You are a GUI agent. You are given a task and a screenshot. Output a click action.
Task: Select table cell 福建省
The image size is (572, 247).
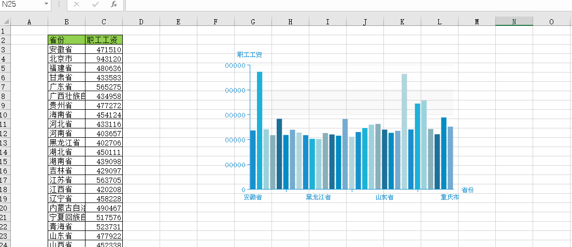click(x=66, y=68)
